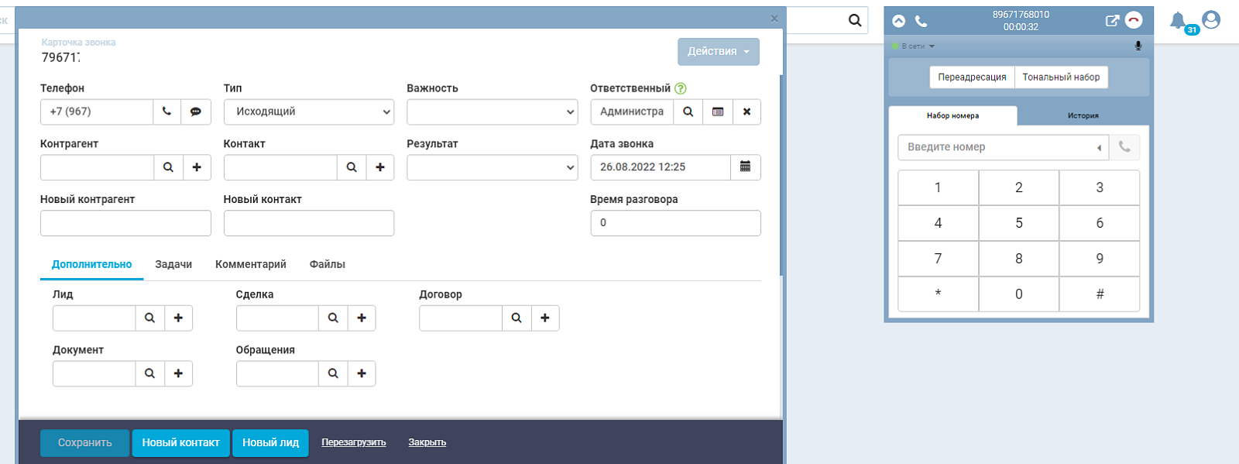
Task: Collapse the softphone panel with up arrow
Action: [898, 21]
